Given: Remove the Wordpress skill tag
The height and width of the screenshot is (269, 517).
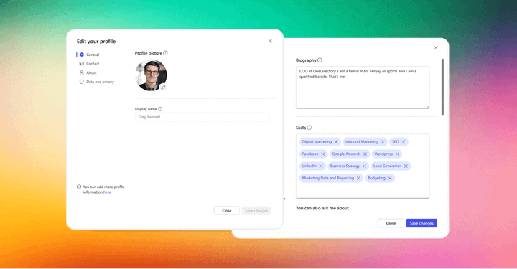Looking at the screenshot, I should coord(397,154).
